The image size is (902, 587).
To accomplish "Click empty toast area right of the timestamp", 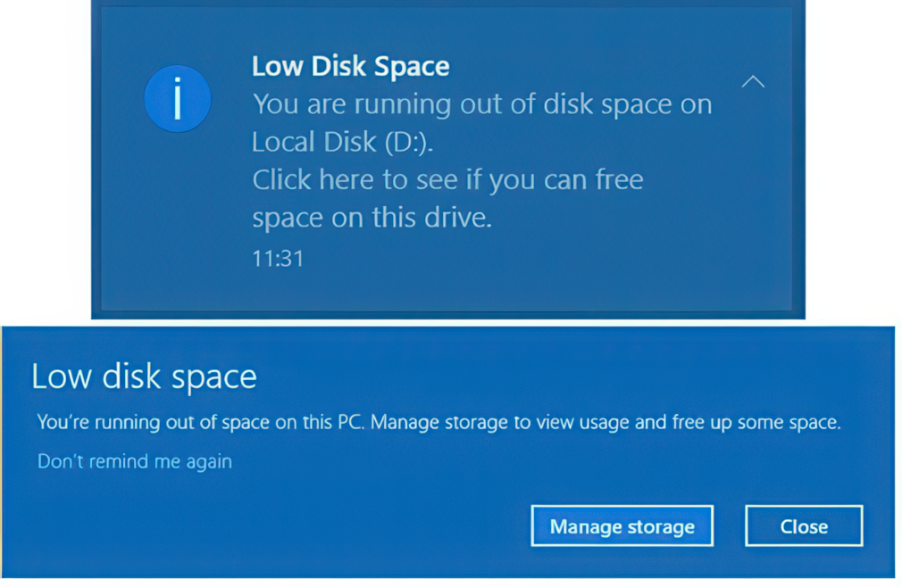I will click(x=536, y=259).
